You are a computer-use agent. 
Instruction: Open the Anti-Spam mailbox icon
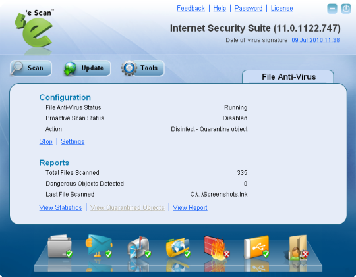pyautogui.click(x=139, y=247)
